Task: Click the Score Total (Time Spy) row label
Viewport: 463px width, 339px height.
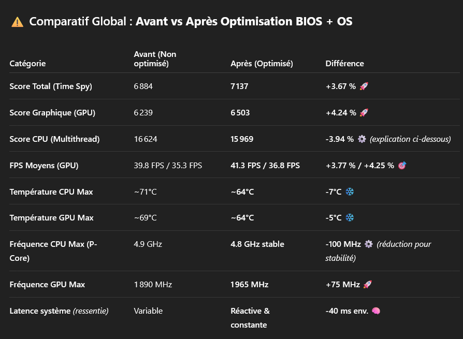Action: pos(51,86)
